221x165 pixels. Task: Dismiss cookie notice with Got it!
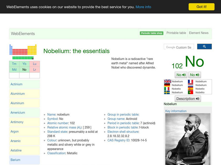[x=201, y=7]
